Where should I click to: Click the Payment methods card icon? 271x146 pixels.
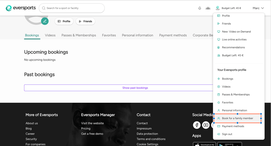click(219, 126)
